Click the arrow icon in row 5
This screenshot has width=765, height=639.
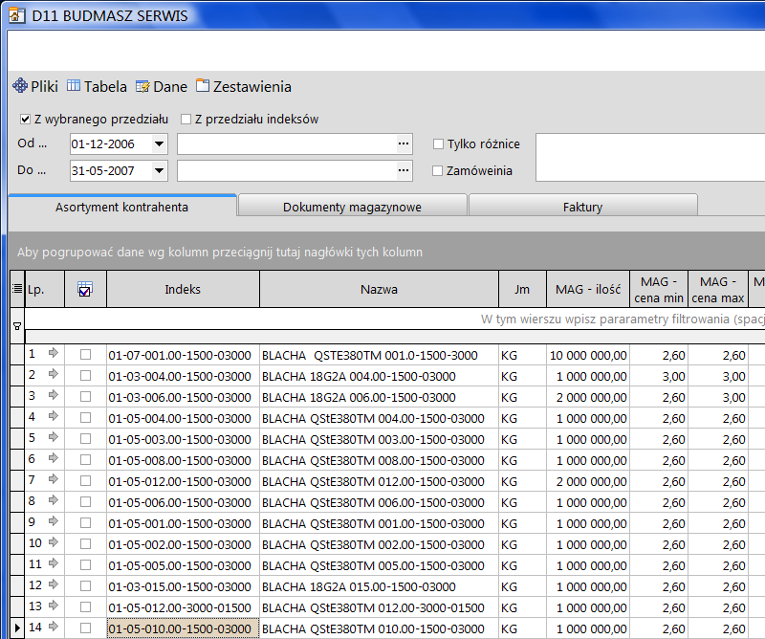54,436
